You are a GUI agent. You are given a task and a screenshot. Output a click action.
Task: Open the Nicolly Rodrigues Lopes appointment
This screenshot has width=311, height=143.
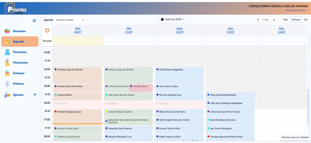pos(77,117)
